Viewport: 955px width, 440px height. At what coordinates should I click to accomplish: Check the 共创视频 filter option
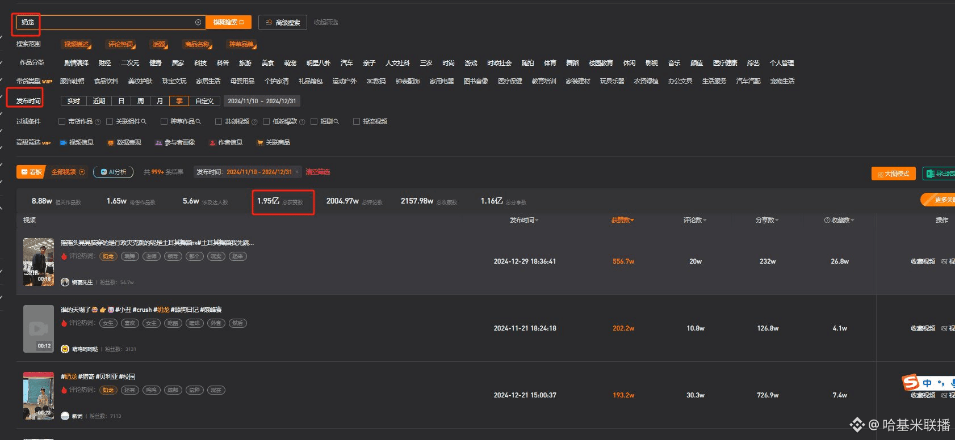point(219,121)
